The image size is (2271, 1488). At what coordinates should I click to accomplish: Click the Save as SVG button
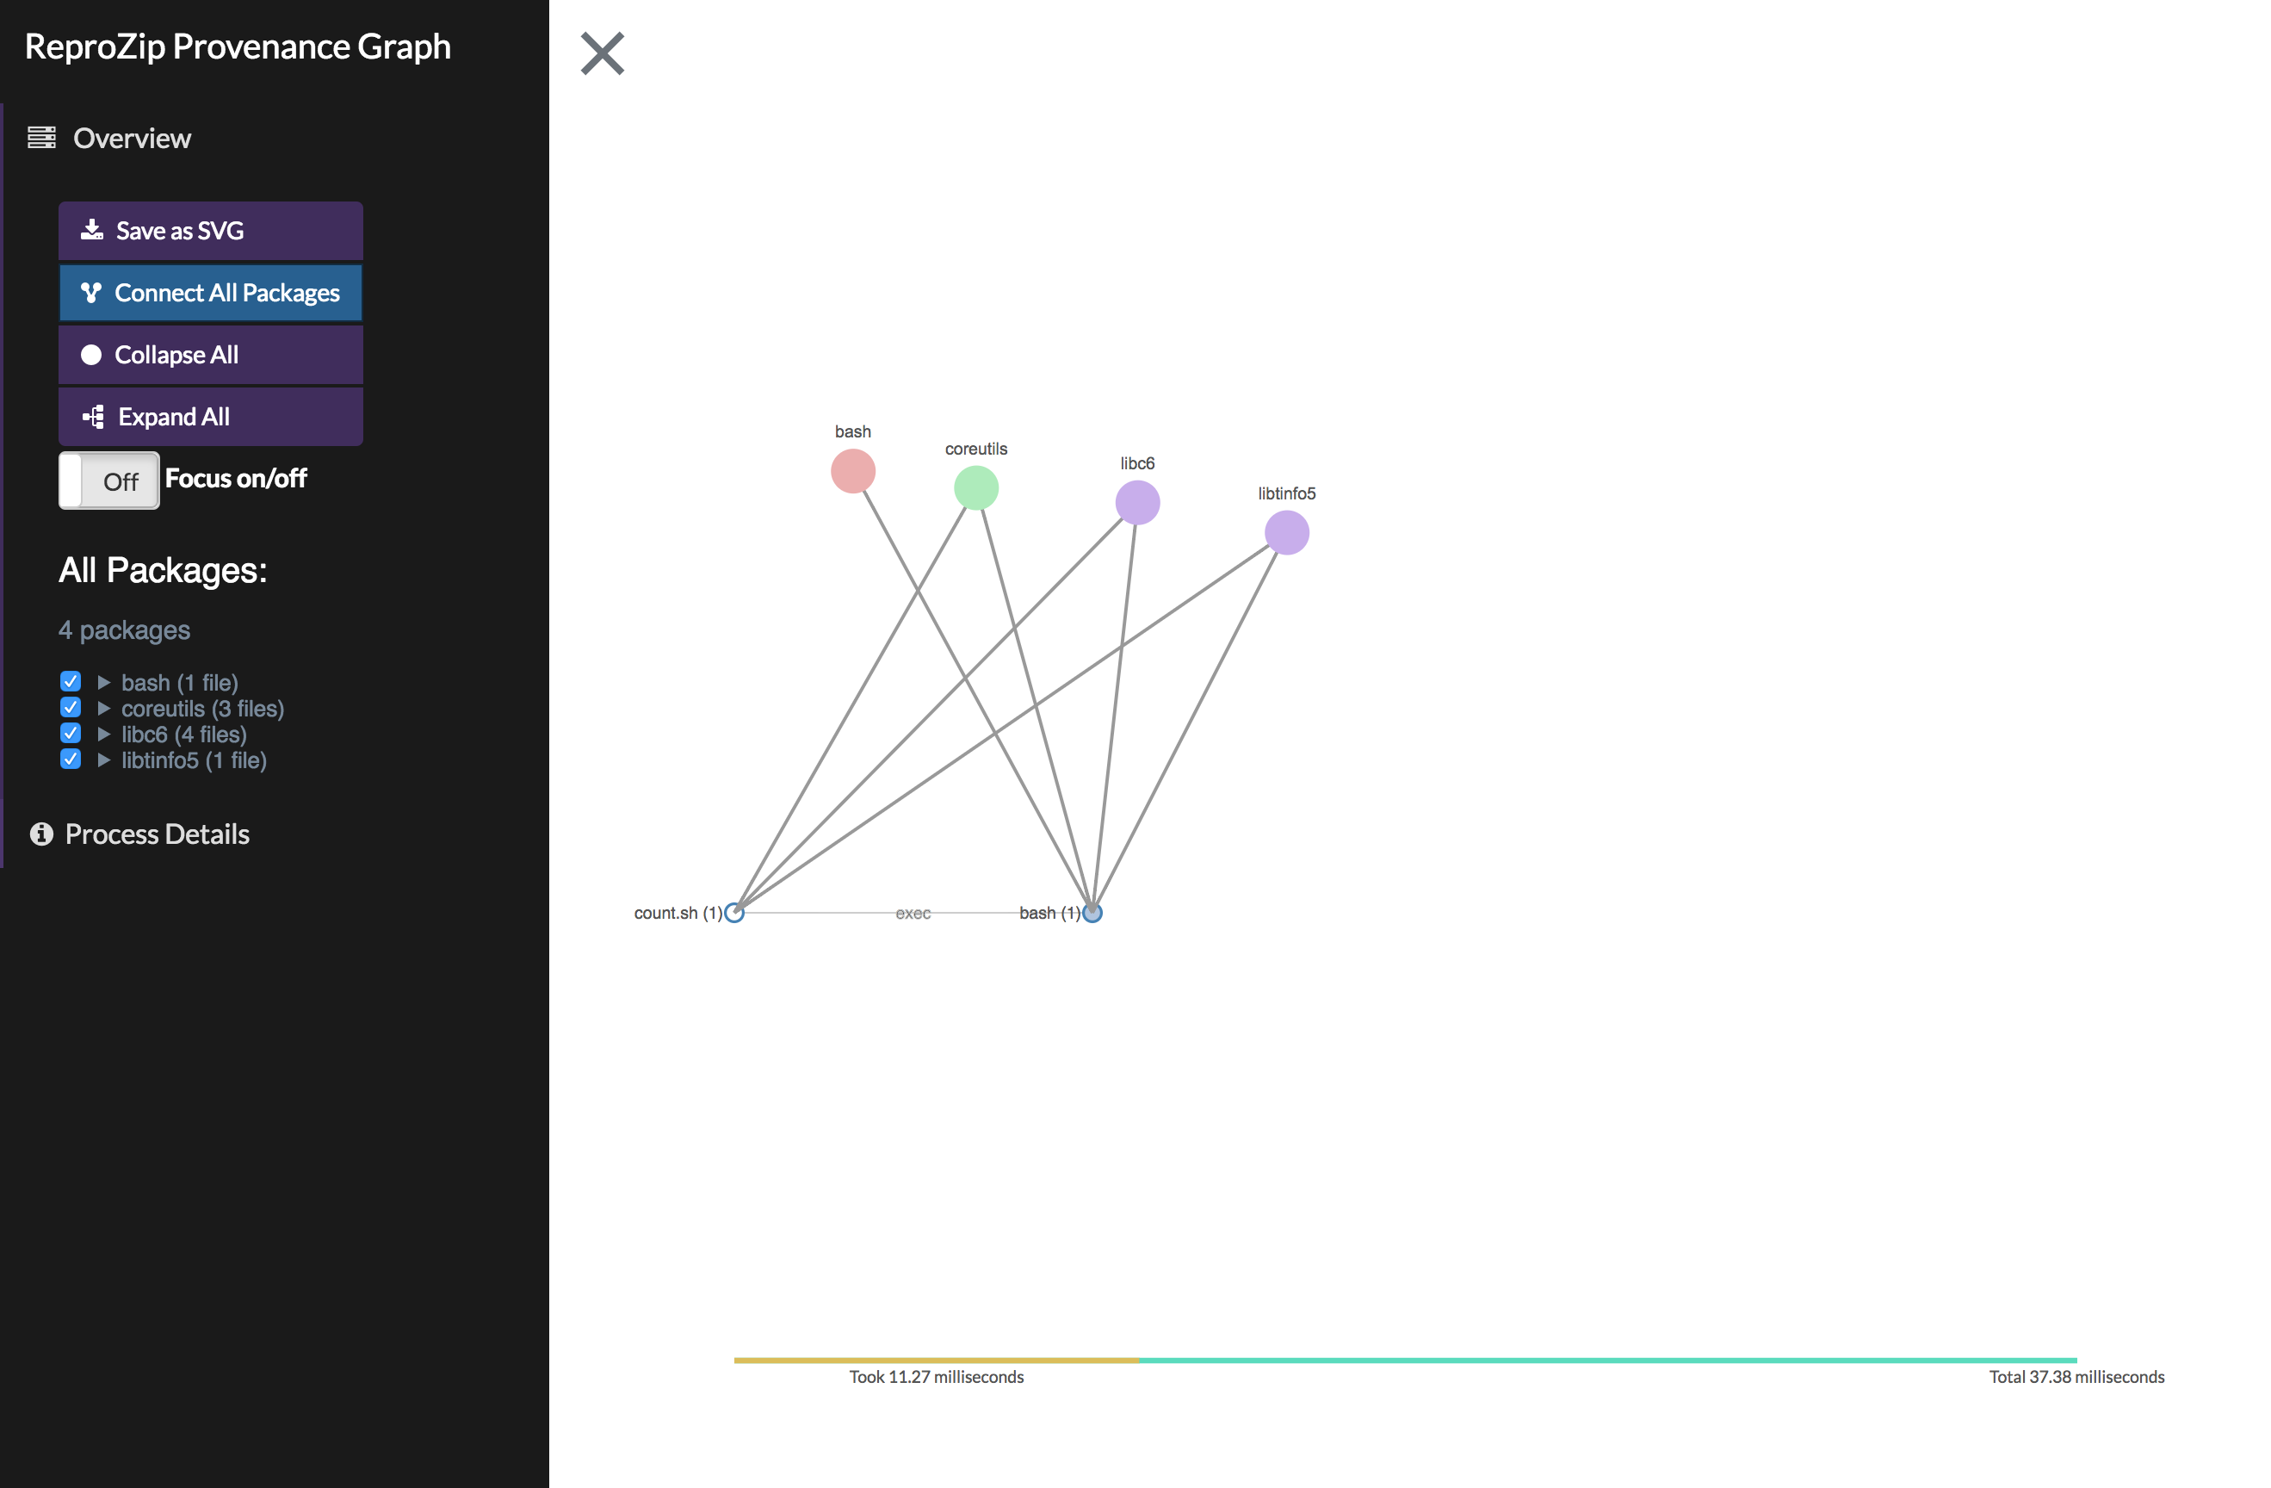tap(211, 231)
